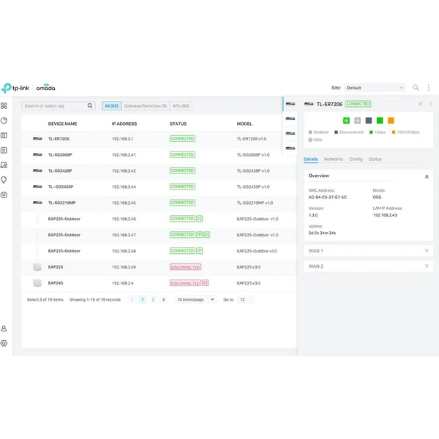The width and height of the screenshot is (439, 439).
Task: Click the mesh icon on 192.168.2.46 row
Action: click(199, 219)
